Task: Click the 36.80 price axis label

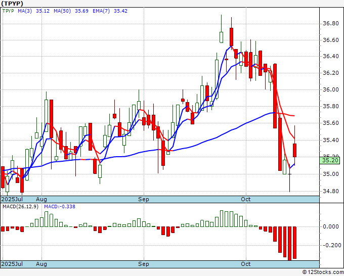Action: 331,23
